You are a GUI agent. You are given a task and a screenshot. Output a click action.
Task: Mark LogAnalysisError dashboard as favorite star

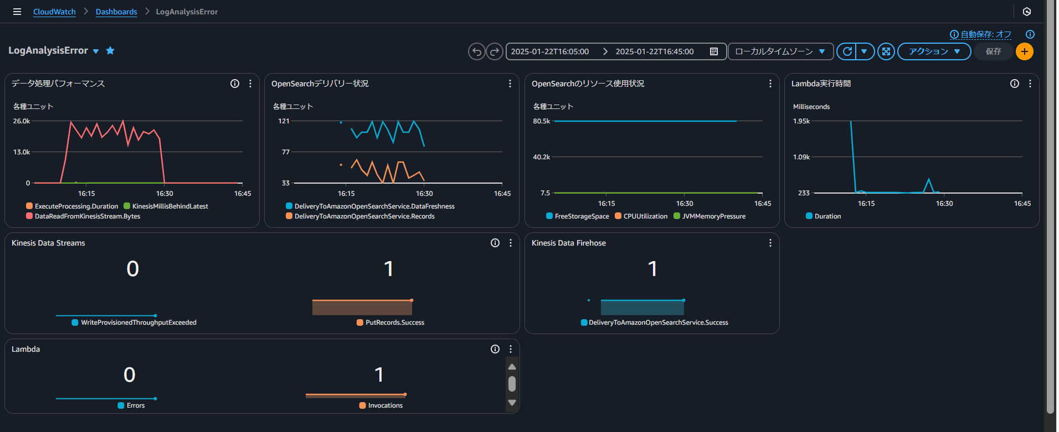(110, 50)
